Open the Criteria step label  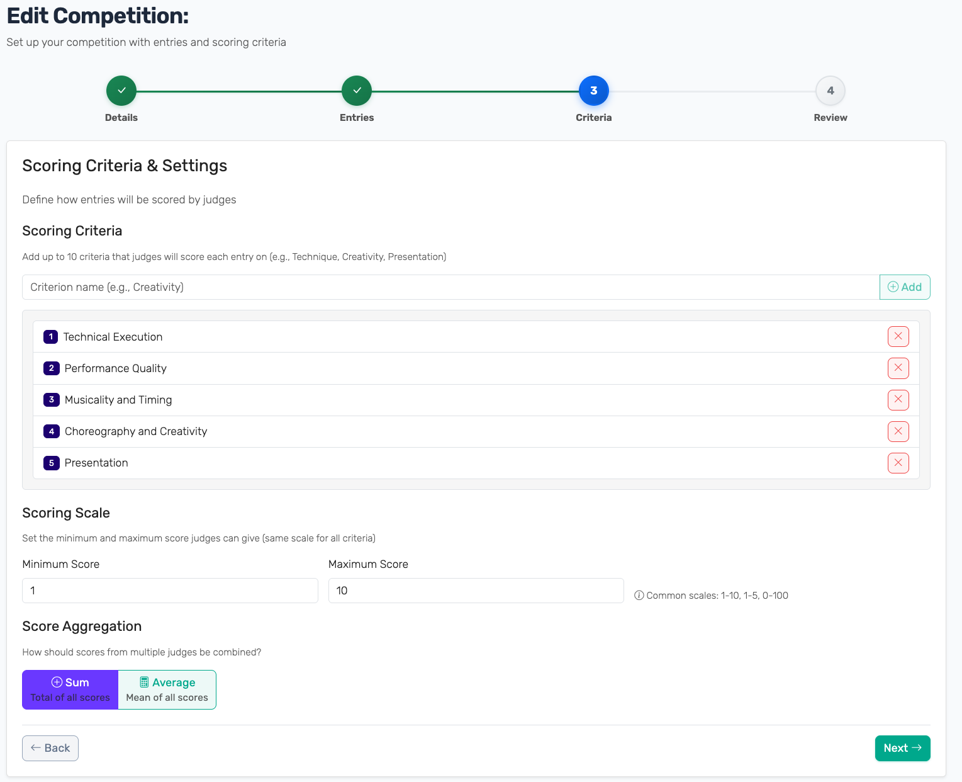(x=594, y=118)
